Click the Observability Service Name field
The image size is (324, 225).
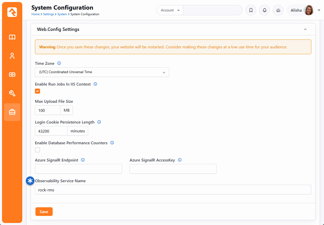tap(173, 190)
